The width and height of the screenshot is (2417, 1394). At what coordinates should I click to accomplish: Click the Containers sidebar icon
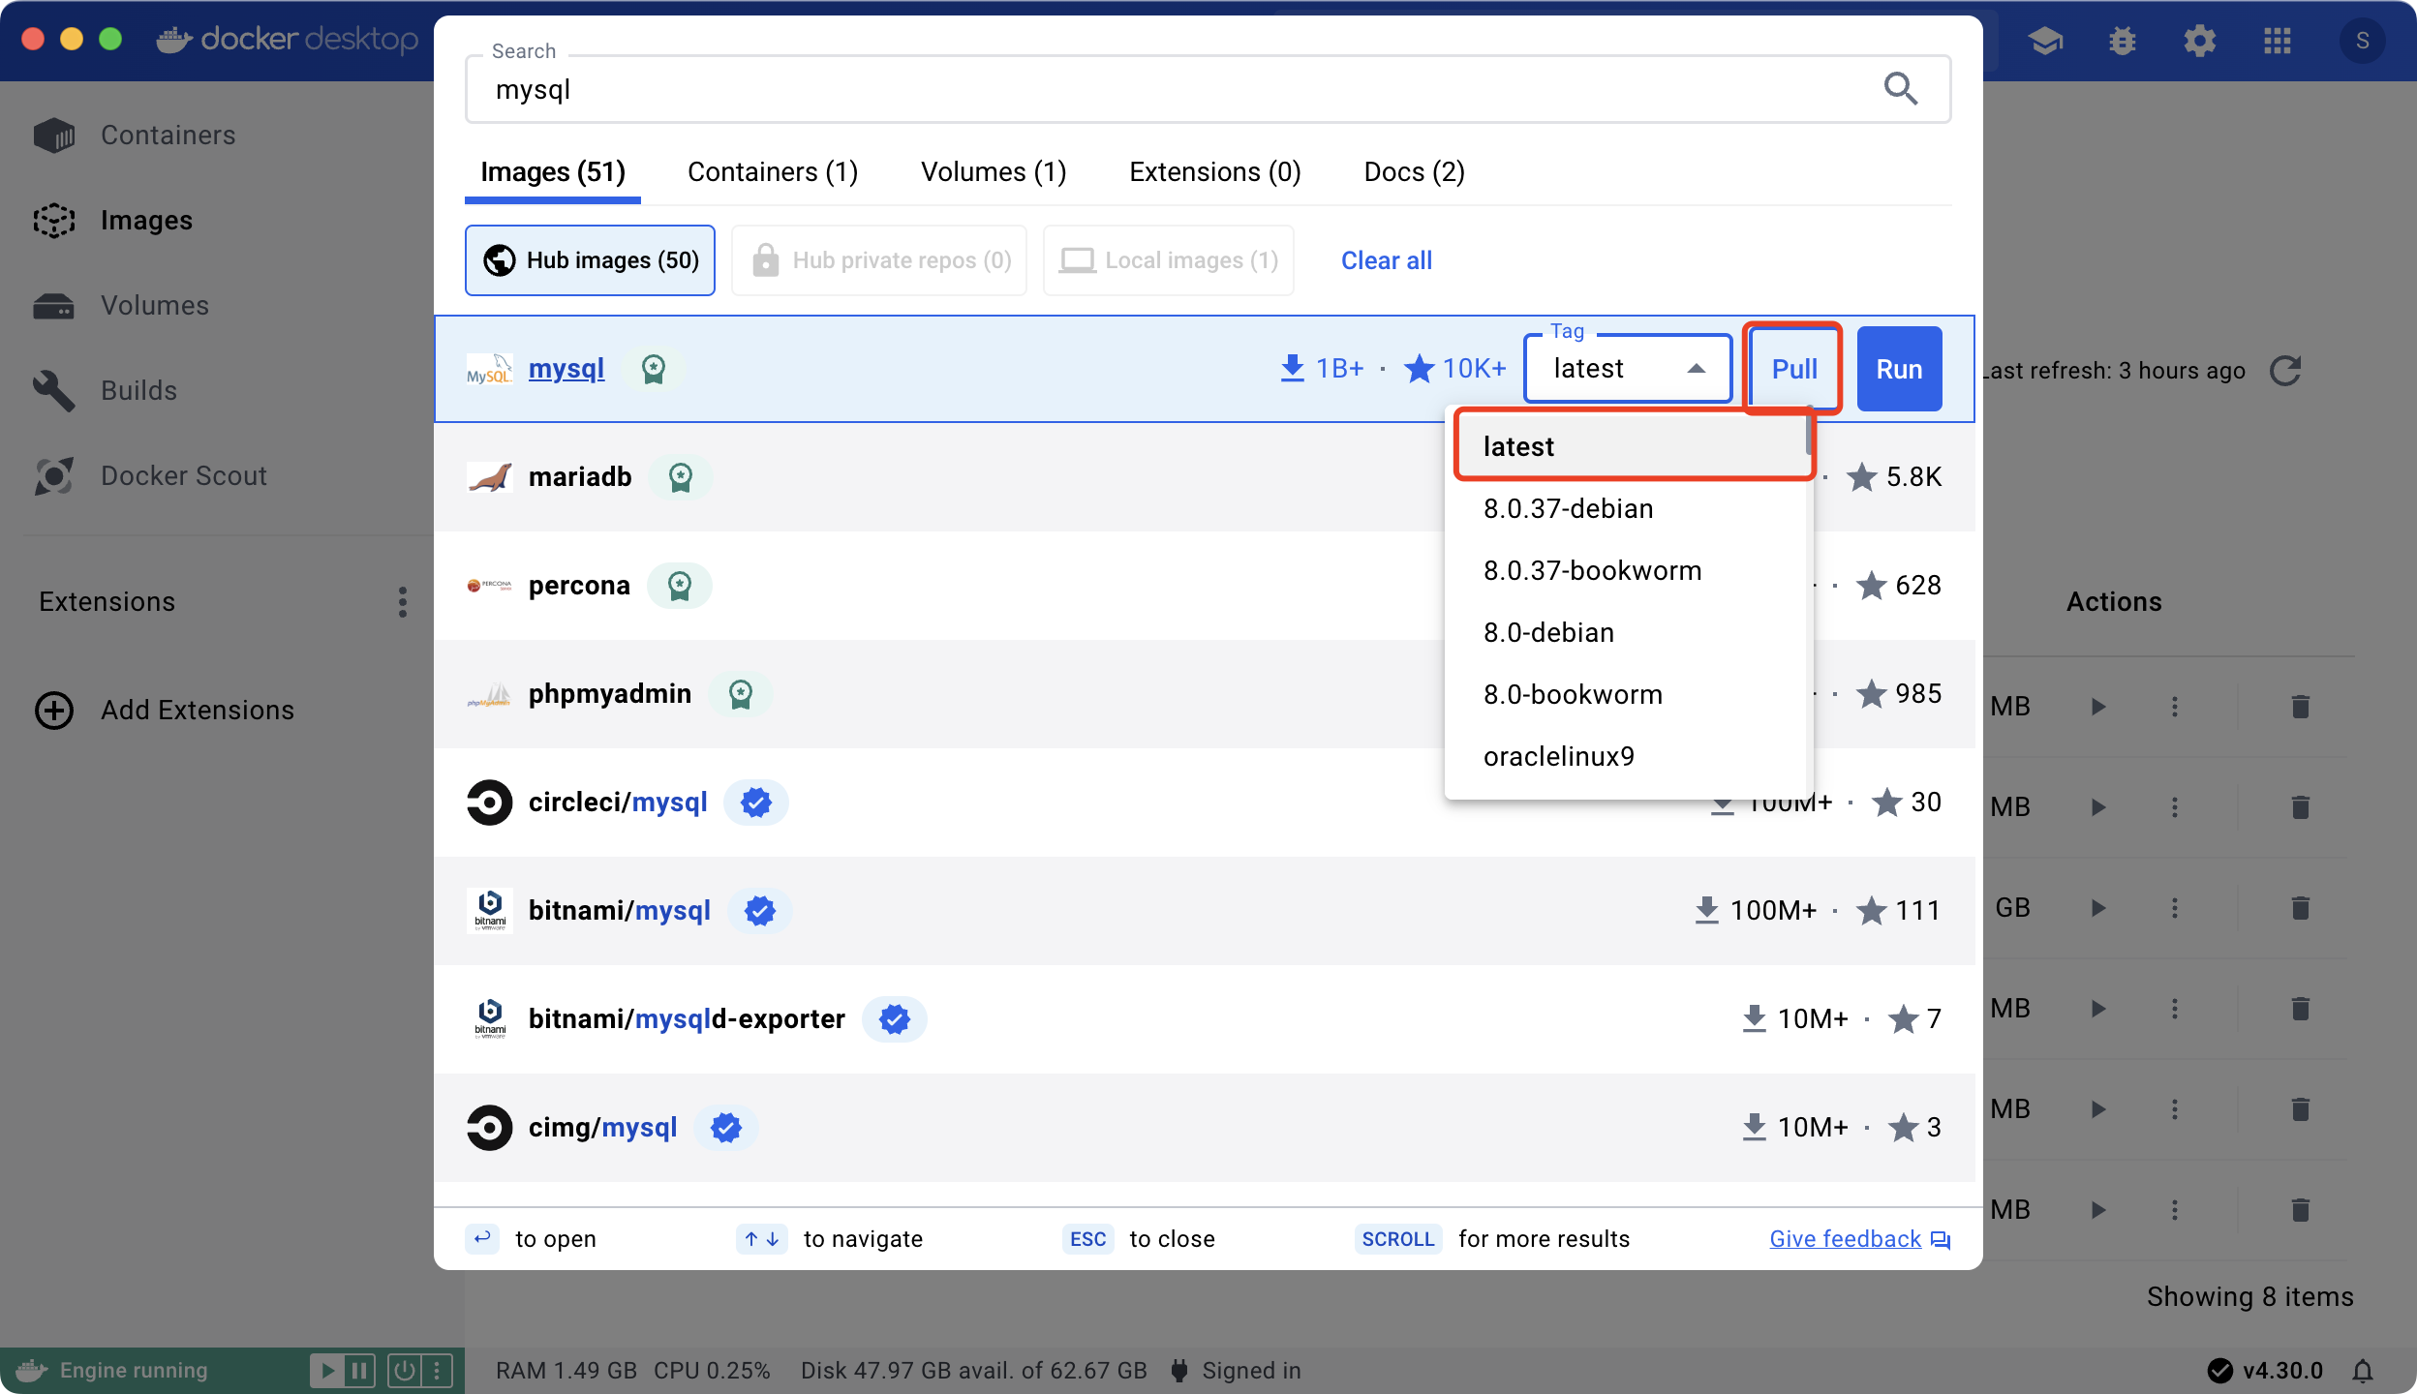54,135
